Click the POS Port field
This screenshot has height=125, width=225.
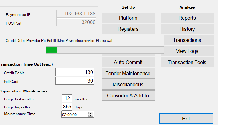76,22
